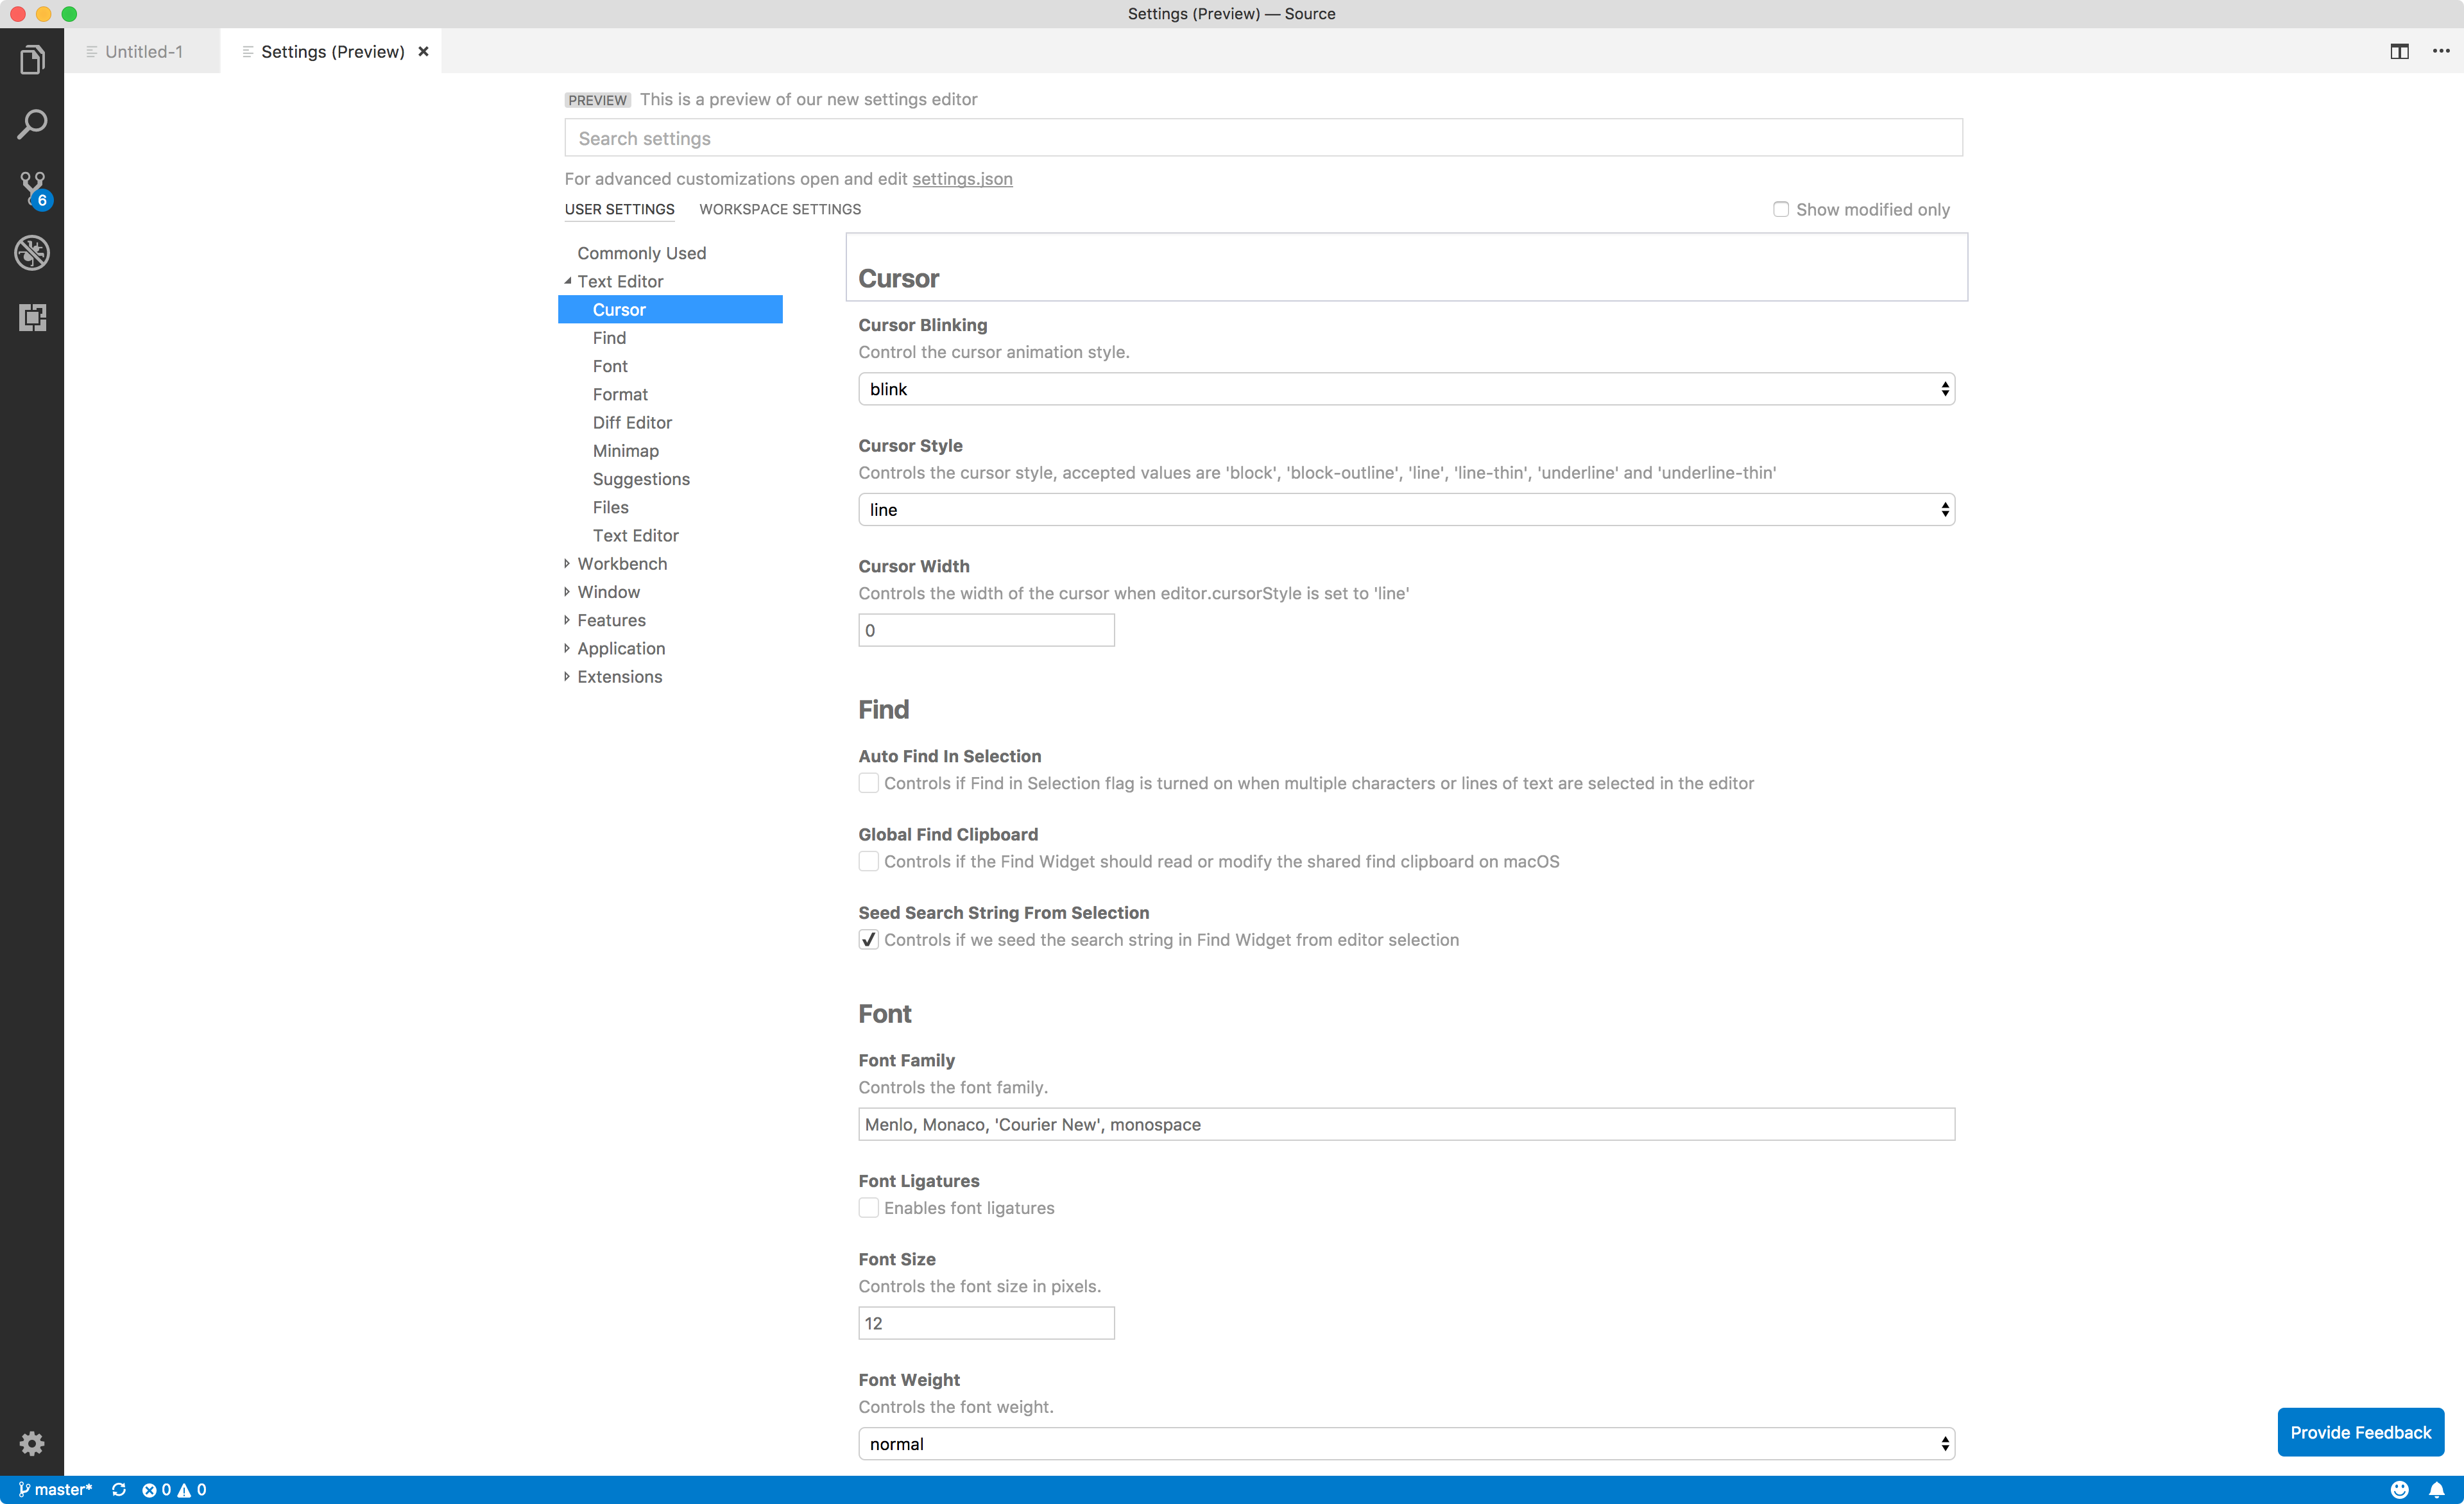Open the Debug view in activity bar
2464x1504 pixels.
click(32, 253)
